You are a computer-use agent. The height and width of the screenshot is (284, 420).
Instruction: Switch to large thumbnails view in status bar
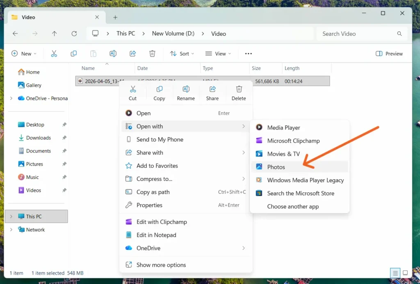[x=405, y=273]
